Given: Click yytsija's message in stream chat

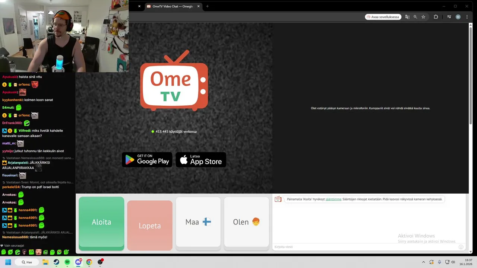Looking at the screenshot, I should click(33, 151).
